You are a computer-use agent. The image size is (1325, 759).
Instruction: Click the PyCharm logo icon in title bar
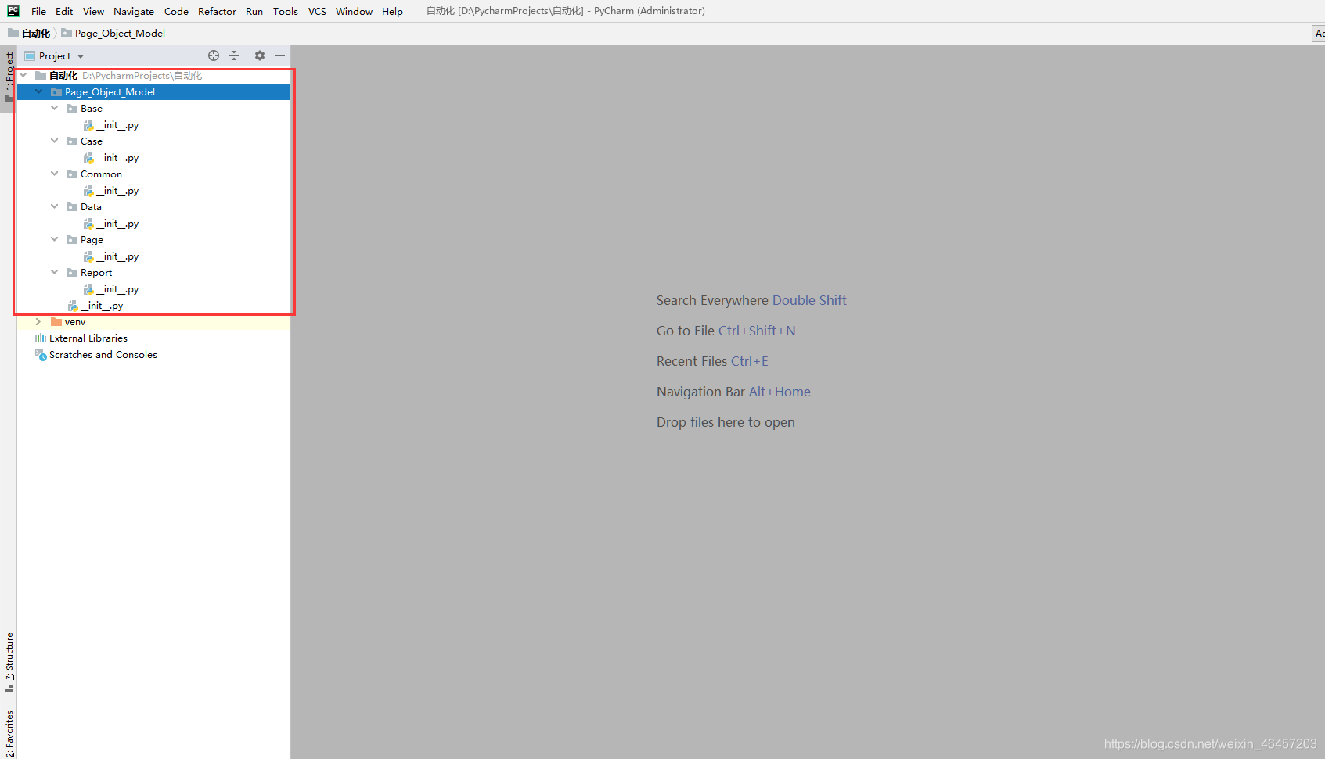click(x=13, y=11)
